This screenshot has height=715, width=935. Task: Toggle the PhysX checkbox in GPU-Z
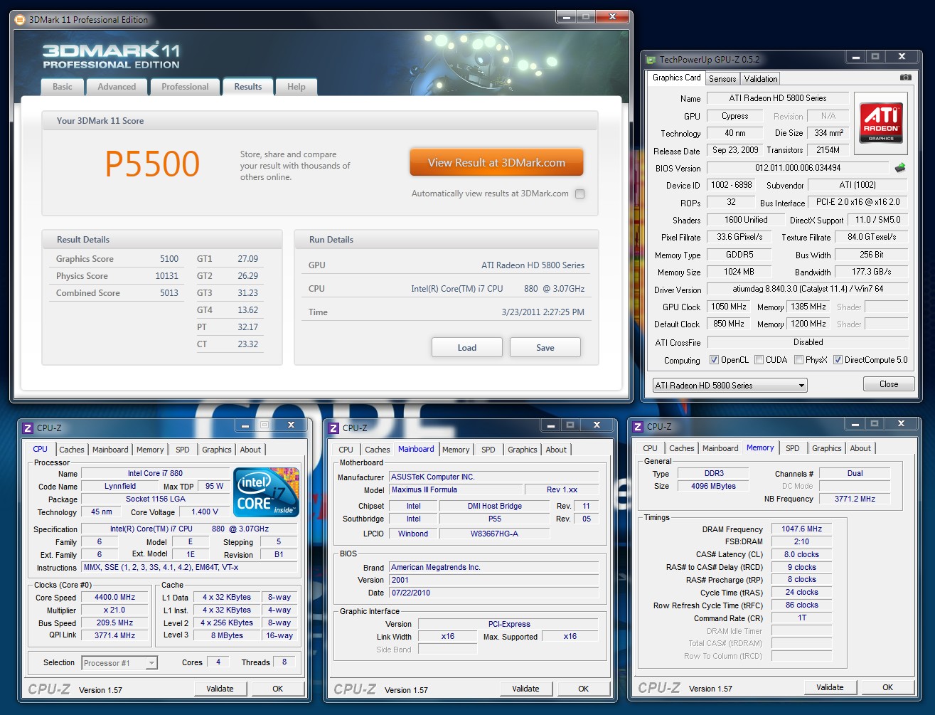coord(798,360)
